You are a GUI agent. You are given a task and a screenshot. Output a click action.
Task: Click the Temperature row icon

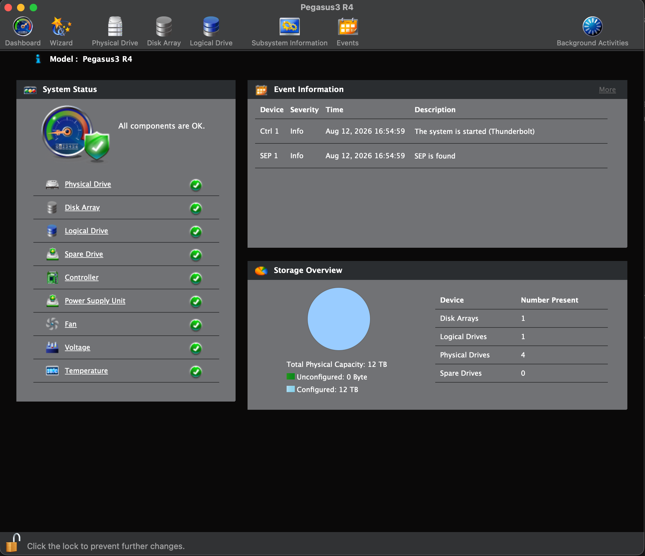point(52,371)
